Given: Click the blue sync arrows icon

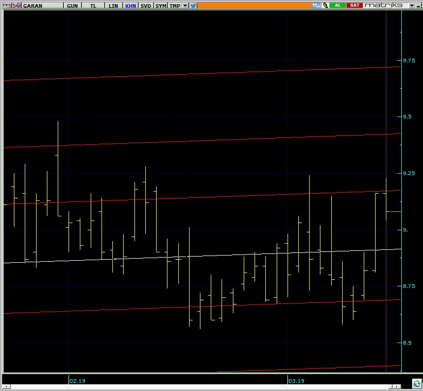Looking at the screenshot, I should point(316,5).
